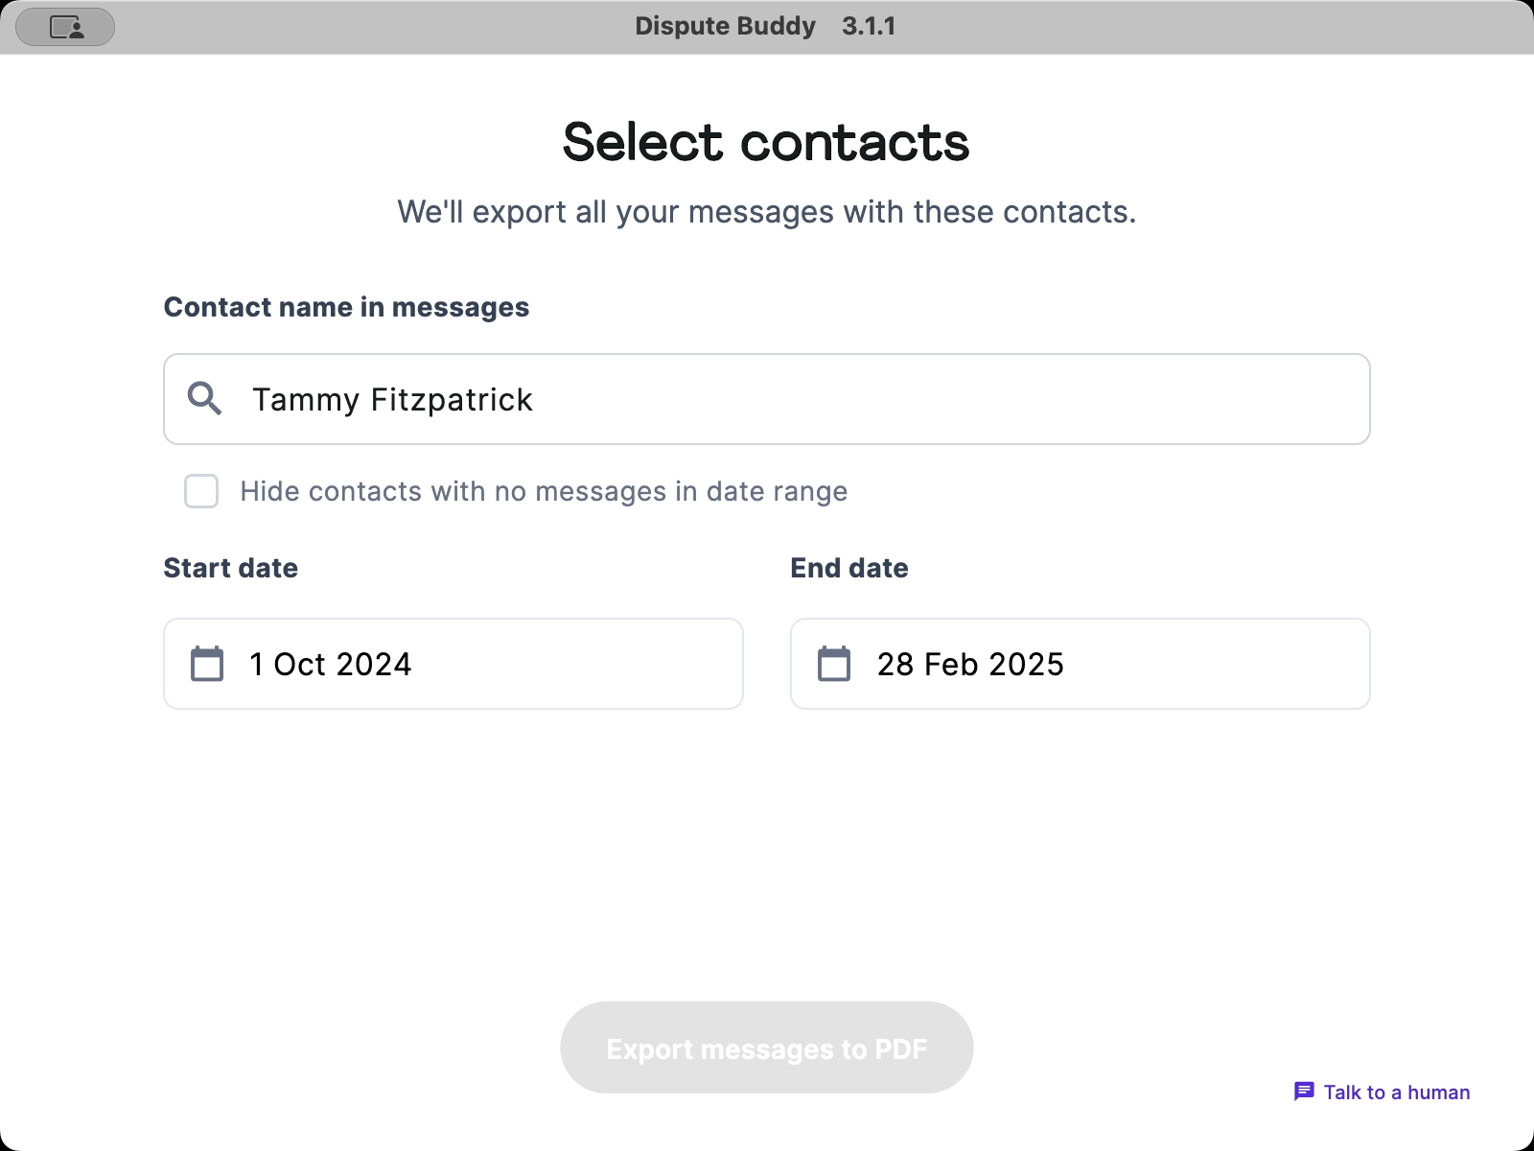Image resolution: width=1534 pixels, height=1151 pixels.
Task: Click the contact name search field
Action: tap(767, 399)
